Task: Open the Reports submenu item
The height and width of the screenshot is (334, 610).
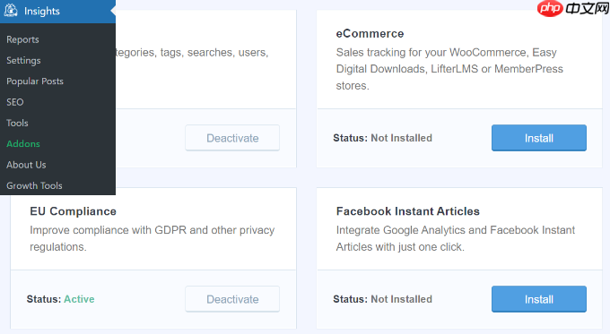Action: pos(22,39)
